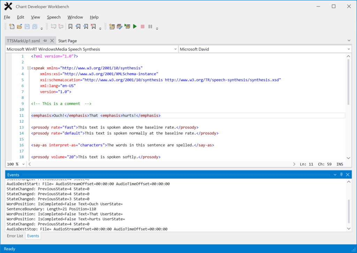Image resolution: width=357 pixels, height=253 pixels.
Task: Click the Save icon in the toolbar
Action: pyautogui.click(x=27, y=27)
